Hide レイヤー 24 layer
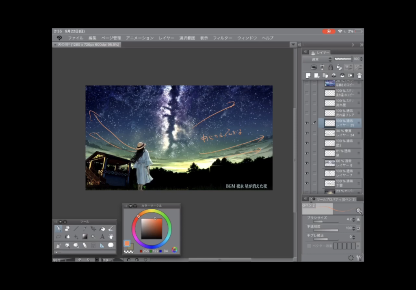416x290 pixels. (307, 133)
